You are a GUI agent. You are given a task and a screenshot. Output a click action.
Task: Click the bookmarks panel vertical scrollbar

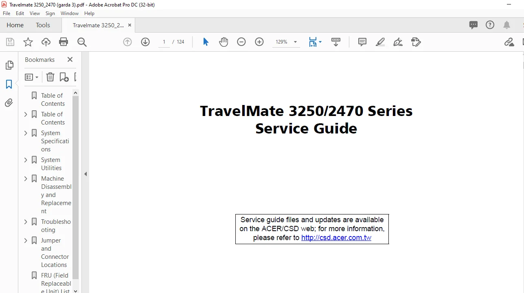[75, 188]
